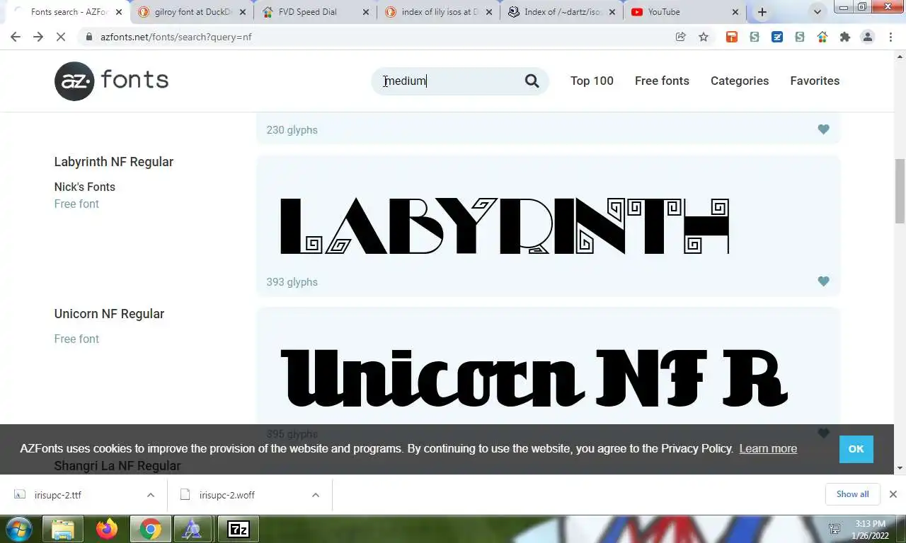
Task: Expand irisupc-2.woff download options
Action: click(x=316, y=495)
